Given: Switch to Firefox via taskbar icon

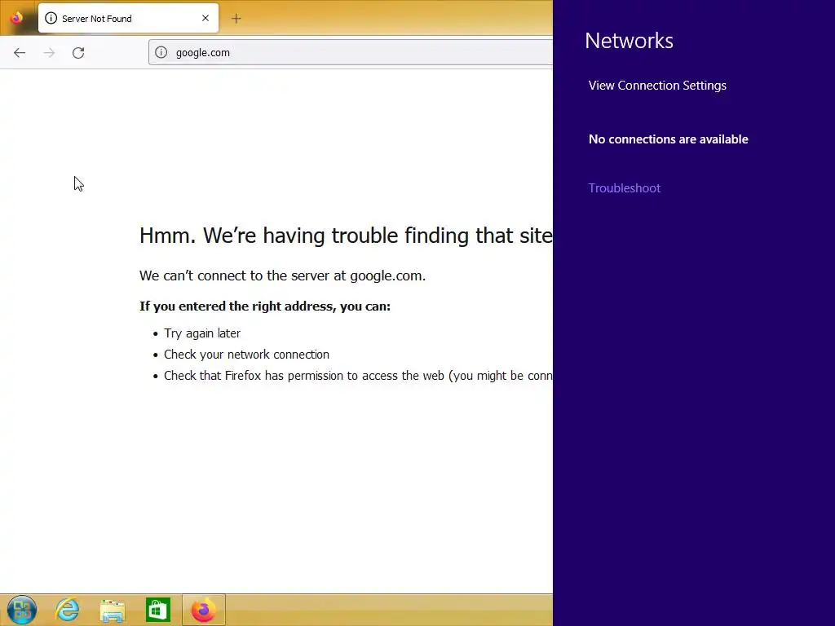Looking at the screenshot, I should 203,610.
